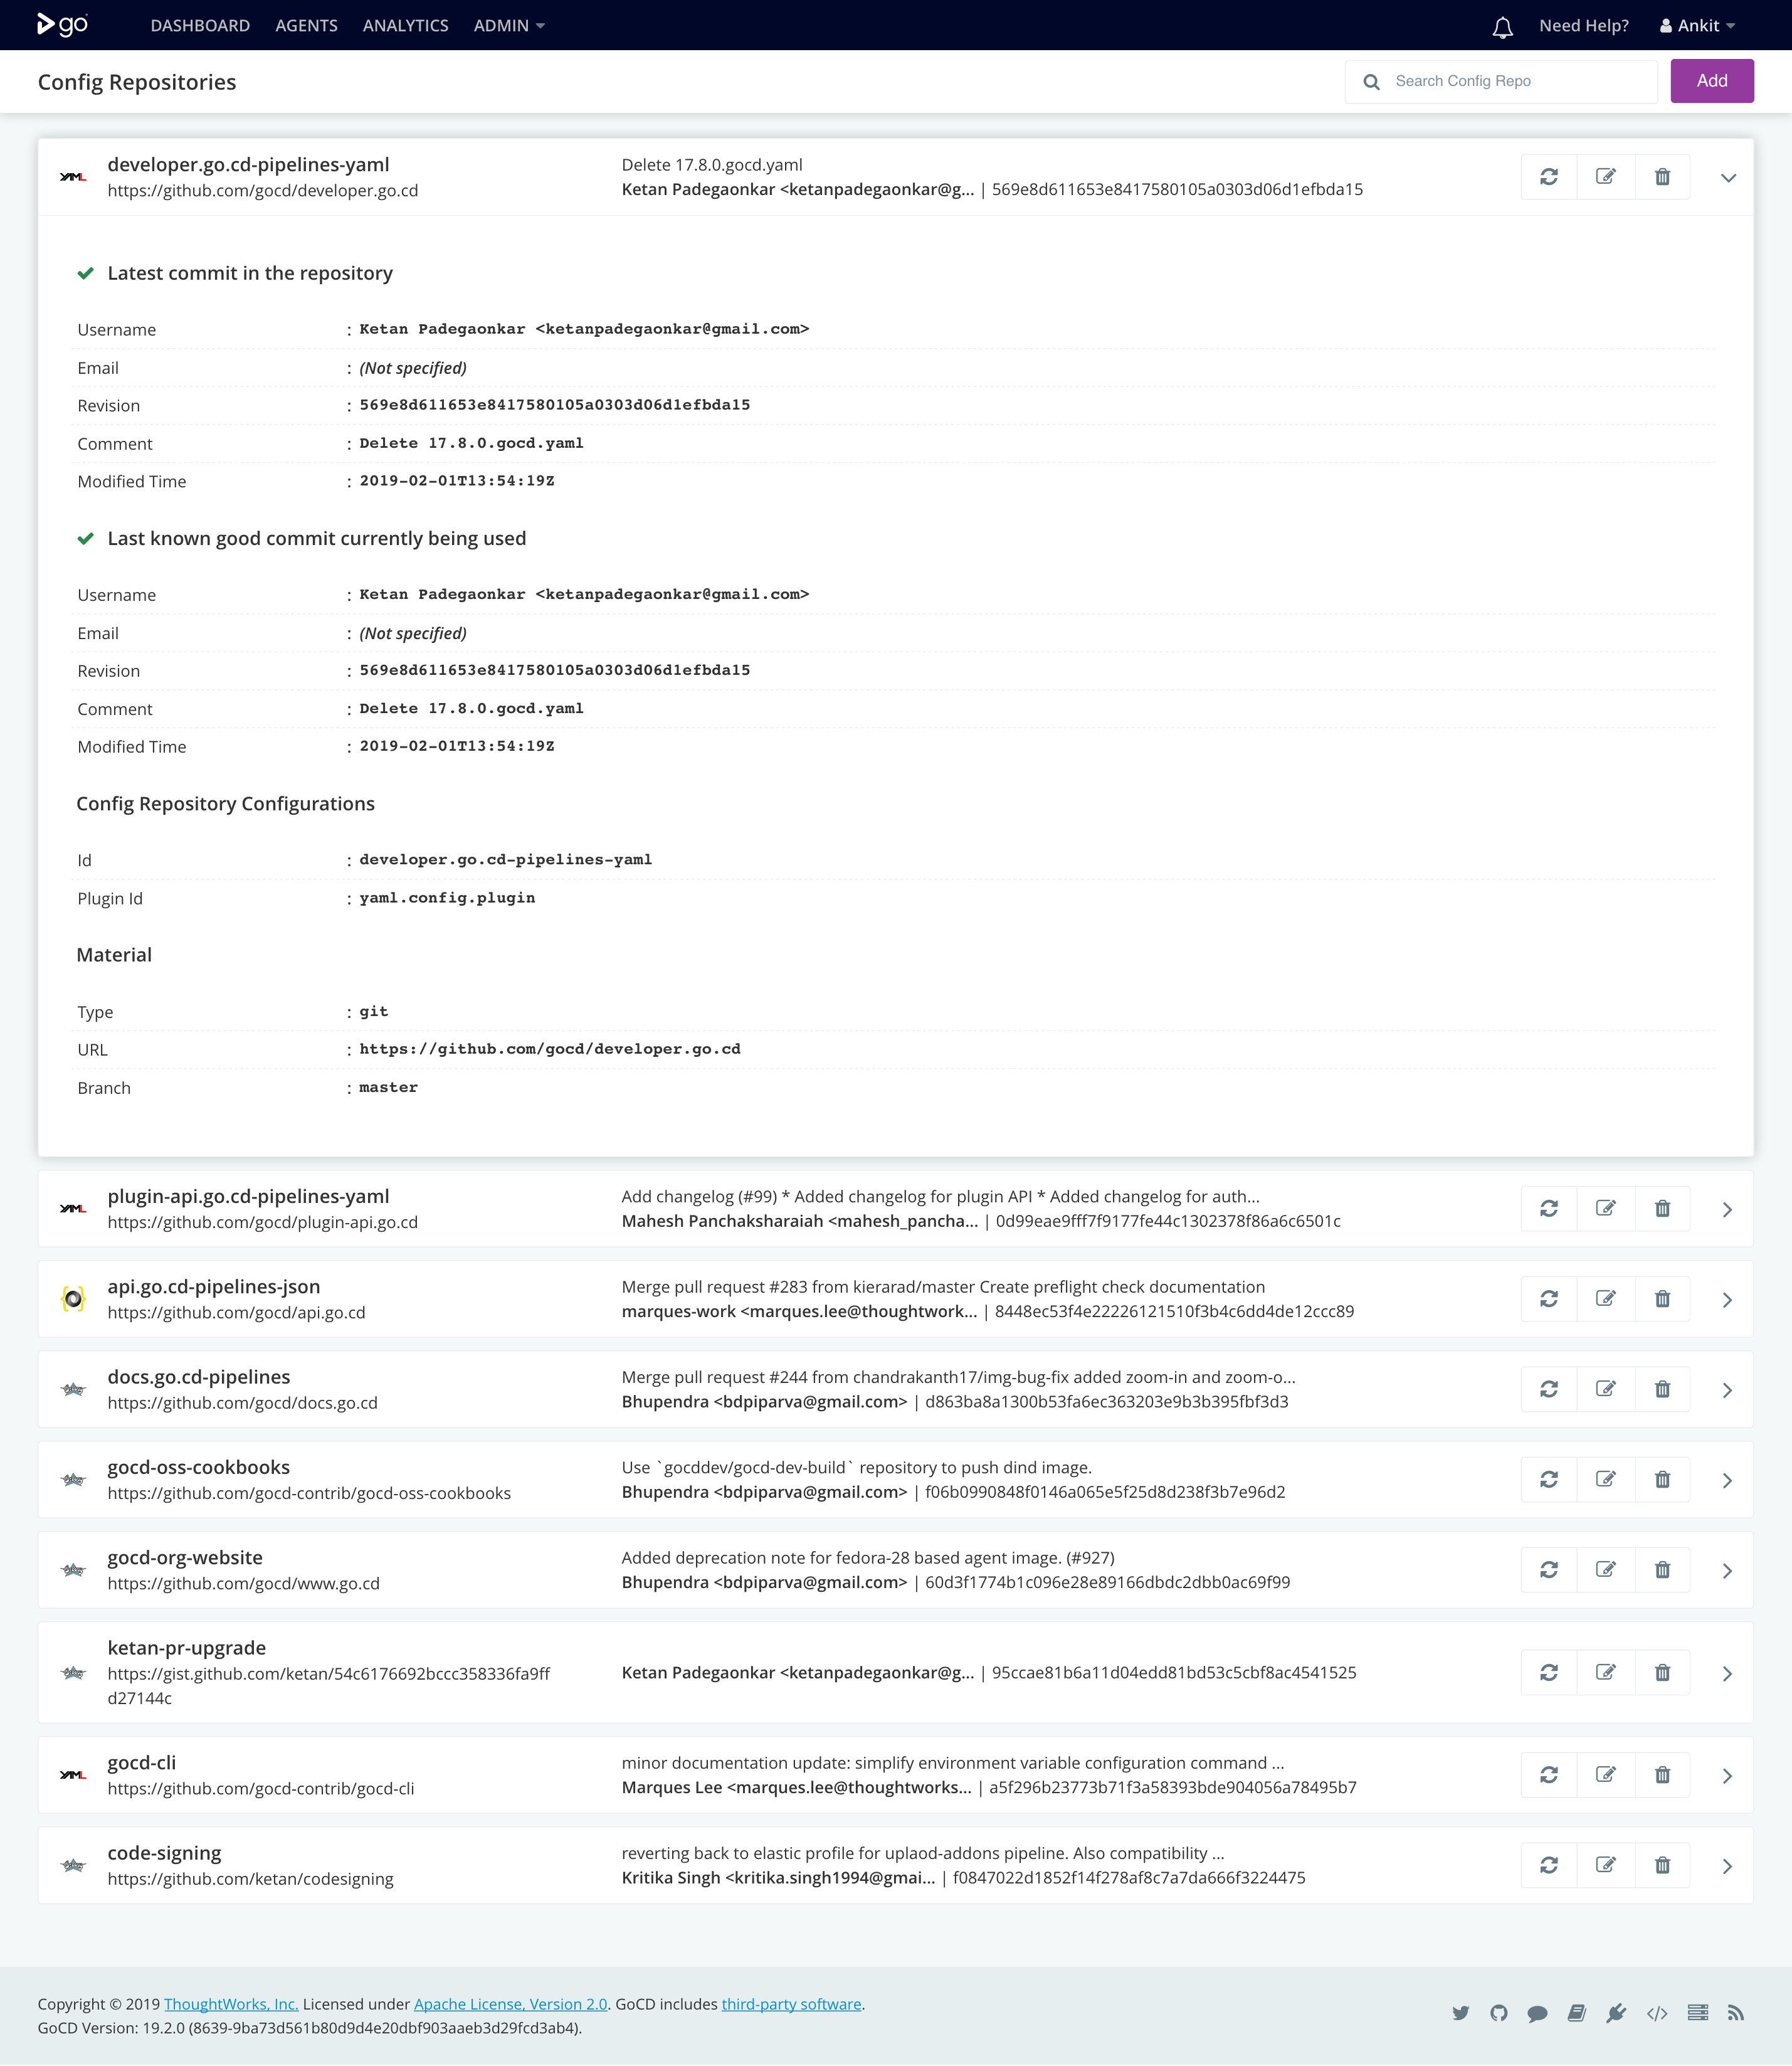
Task: Open the server status footer icon
Action: pyautogui.click(x=1698, y=2013)
